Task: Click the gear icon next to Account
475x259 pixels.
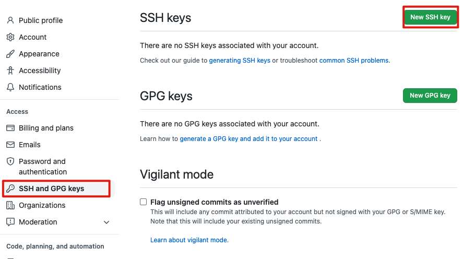Action: [x=10, y=37]
